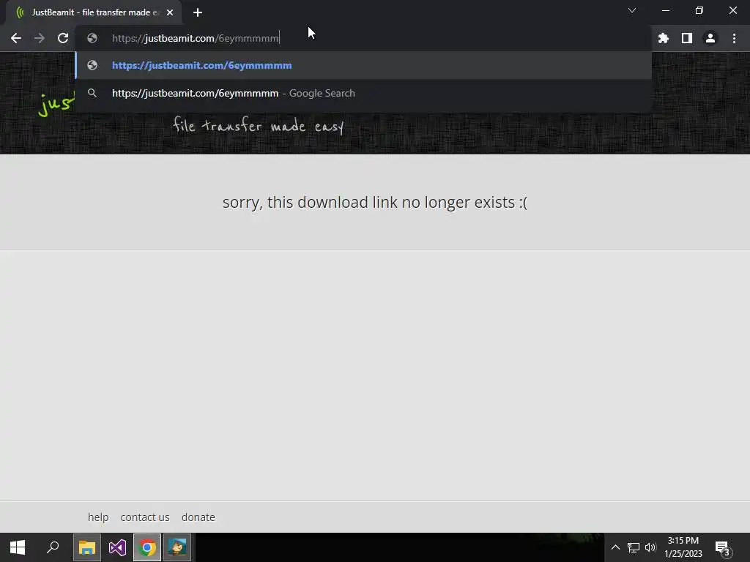750x562 pixels.
Task: Open the taskbar clock showing 3:15 PM
Action: [x=683, y=547]
